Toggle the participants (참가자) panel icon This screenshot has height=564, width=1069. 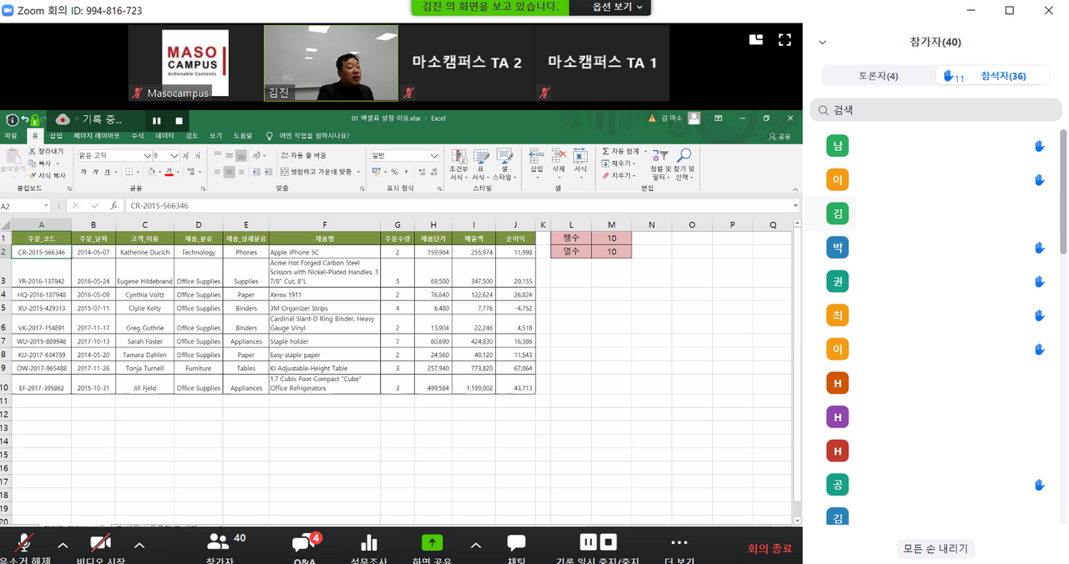pos(219,542)
